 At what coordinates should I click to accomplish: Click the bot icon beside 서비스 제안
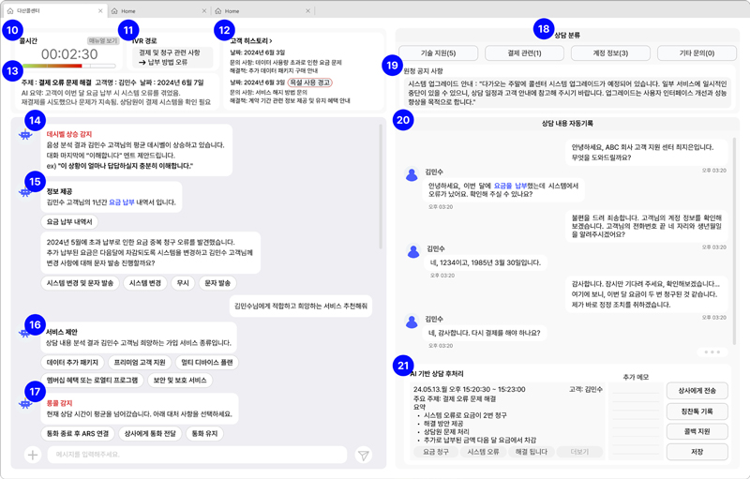point(27,333)
